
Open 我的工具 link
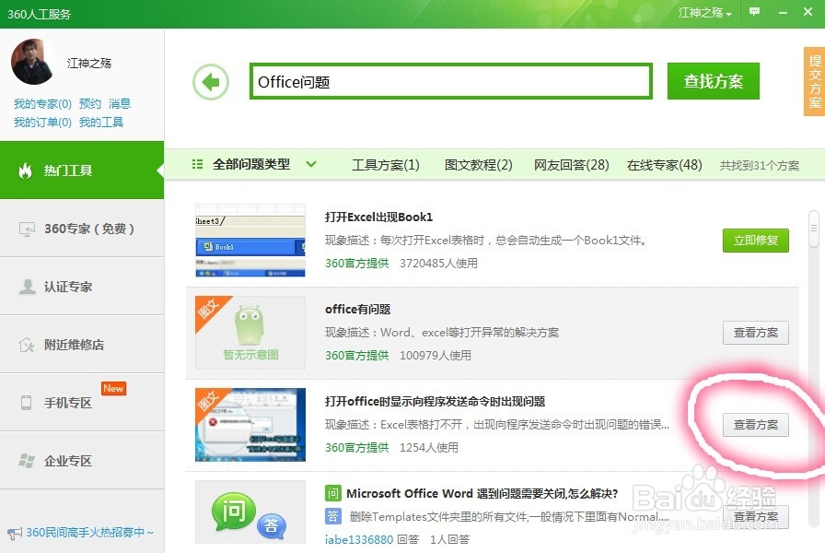click(101, 123)
